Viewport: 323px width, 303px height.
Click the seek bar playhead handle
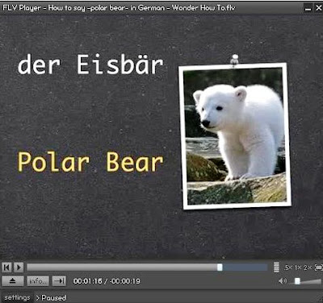220,268
